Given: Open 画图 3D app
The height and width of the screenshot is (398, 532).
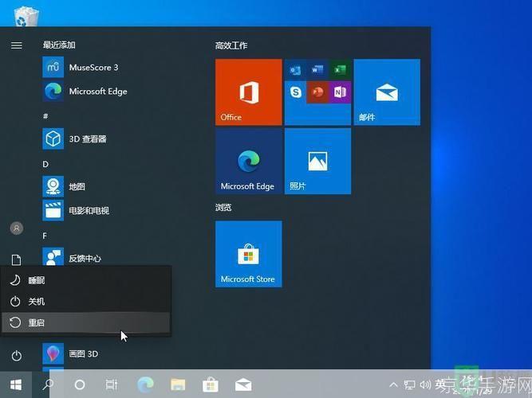Looking at the screenshot, I should pyautogui.click(x=70, y=353).
